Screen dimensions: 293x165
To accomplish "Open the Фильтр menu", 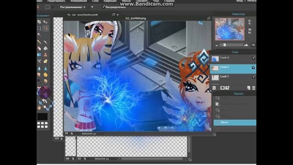I will tap(126, 1).
